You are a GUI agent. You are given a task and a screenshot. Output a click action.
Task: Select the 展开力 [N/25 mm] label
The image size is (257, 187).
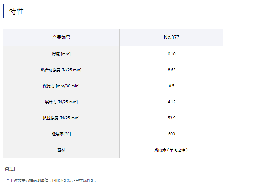tap(61, 102)
